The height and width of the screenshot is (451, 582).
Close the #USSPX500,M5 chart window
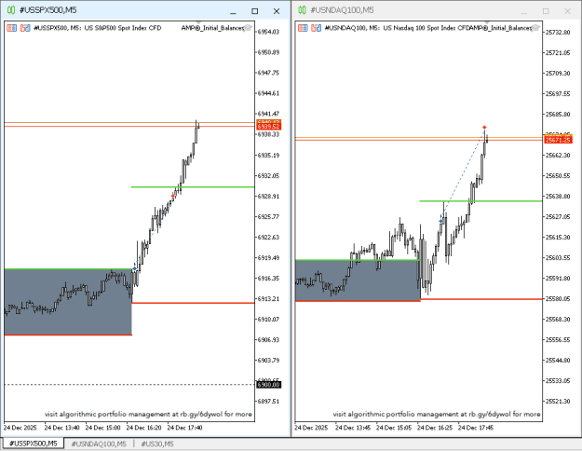[277, 11]
